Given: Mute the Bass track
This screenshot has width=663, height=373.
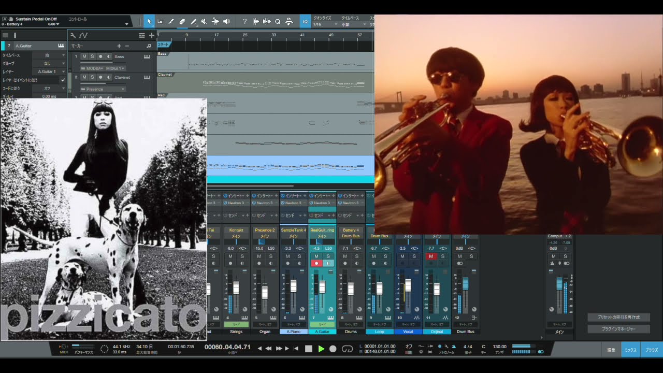Looking at the screenshot, I should 84,56.
